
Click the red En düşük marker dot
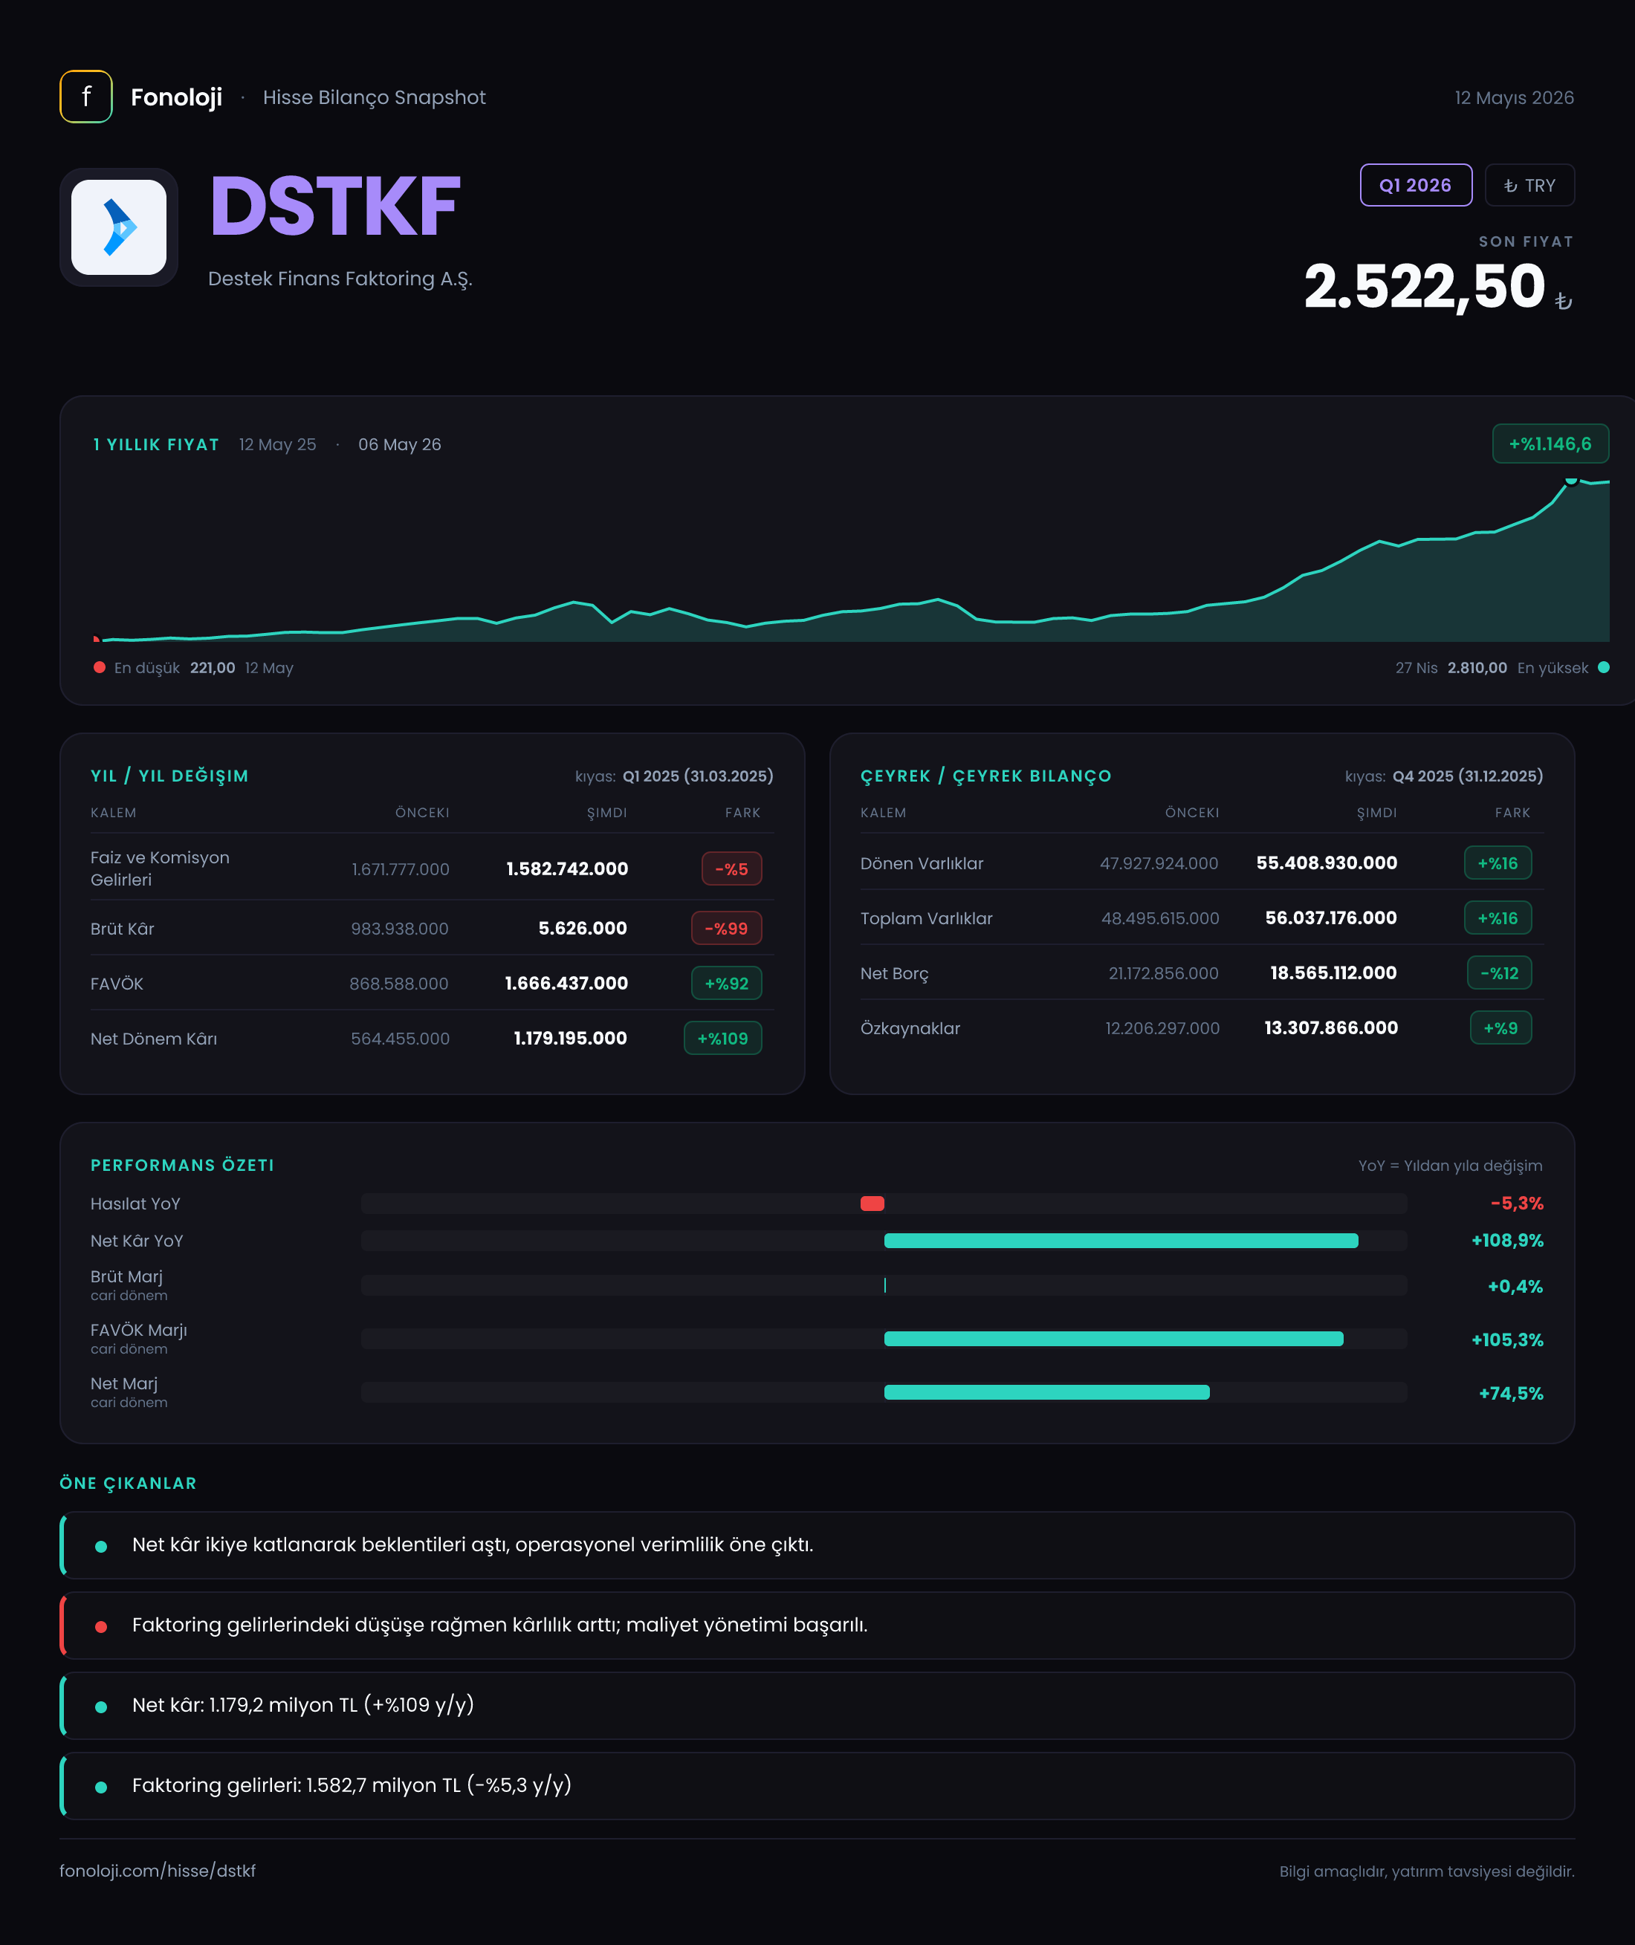[x=99, y=667]
